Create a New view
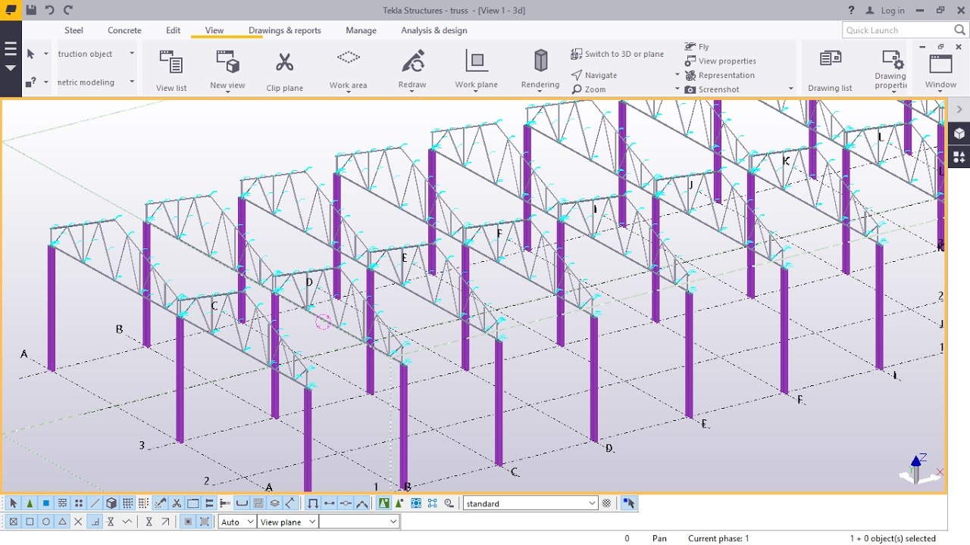This screenshot has width=970, height=545. (x=227, y=70)
